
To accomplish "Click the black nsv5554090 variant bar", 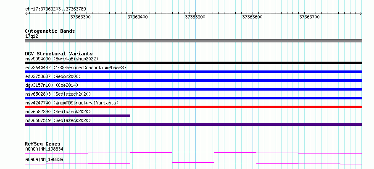I will pos(193,63).
